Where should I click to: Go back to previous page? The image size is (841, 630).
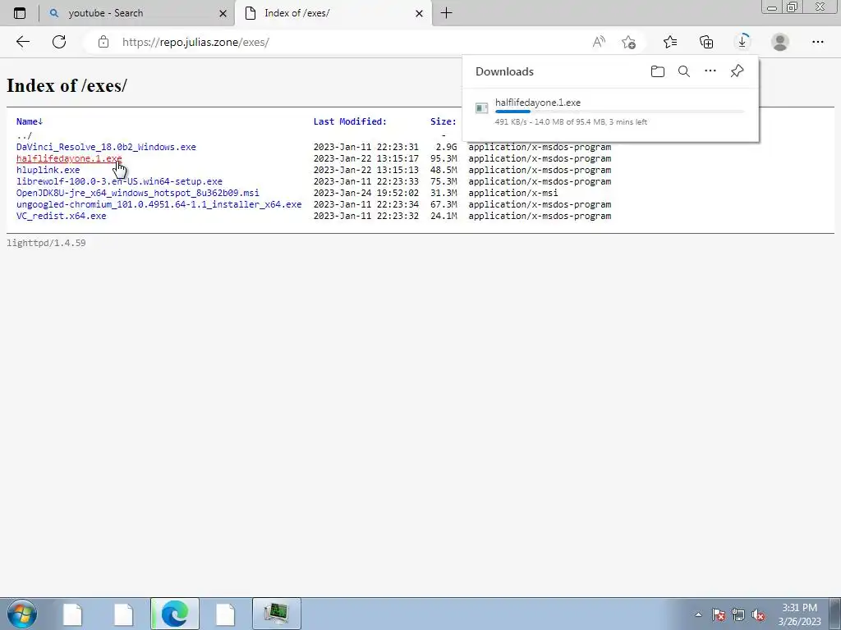pos(22,42)
